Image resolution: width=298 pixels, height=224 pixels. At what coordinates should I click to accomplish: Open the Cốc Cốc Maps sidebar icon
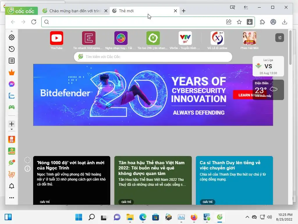12,163
